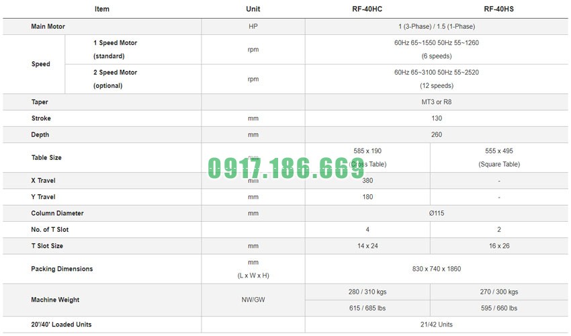The height and width of the screenshot is (336, 571).
Task: Select '2 Speed Motor' label
Action: 115,73
